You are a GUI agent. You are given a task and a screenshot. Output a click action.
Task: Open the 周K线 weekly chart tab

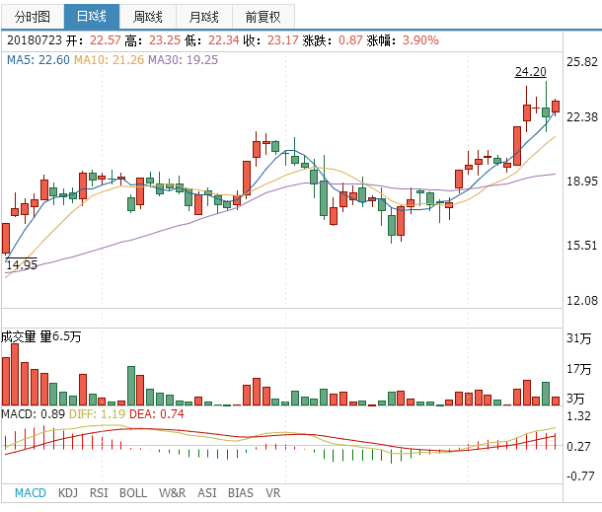coord(148,16)
